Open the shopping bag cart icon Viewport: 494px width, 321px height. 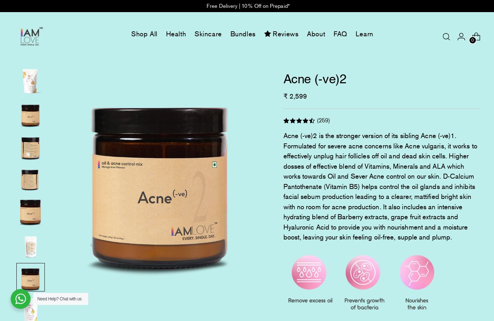[476, 37]
